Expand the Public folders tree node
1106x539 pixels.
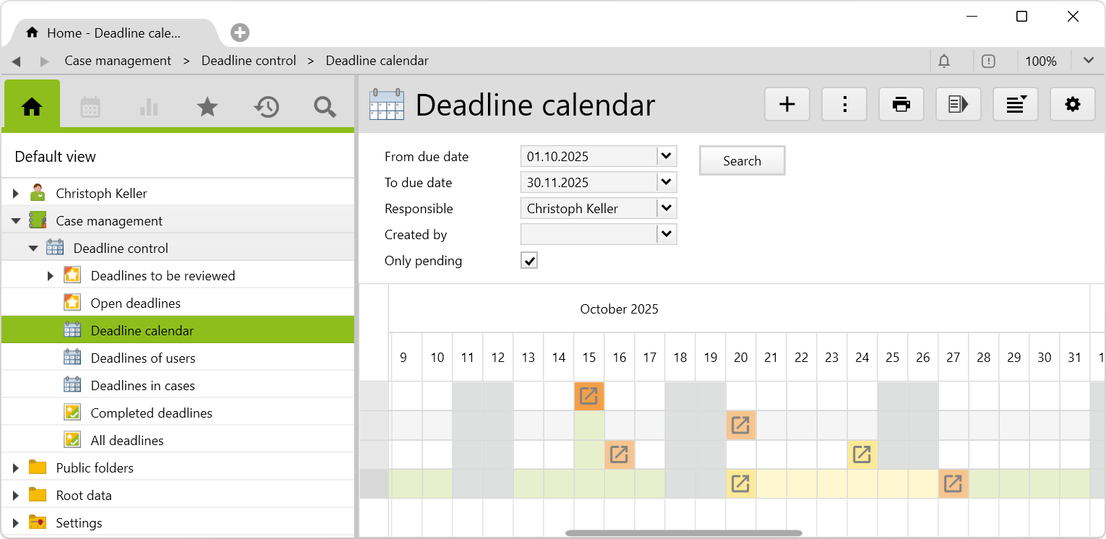(x=15, y=468)
